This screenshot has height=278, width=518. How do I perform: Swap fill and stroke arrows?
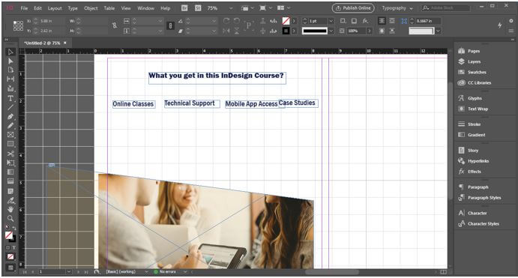coord(14,228)
